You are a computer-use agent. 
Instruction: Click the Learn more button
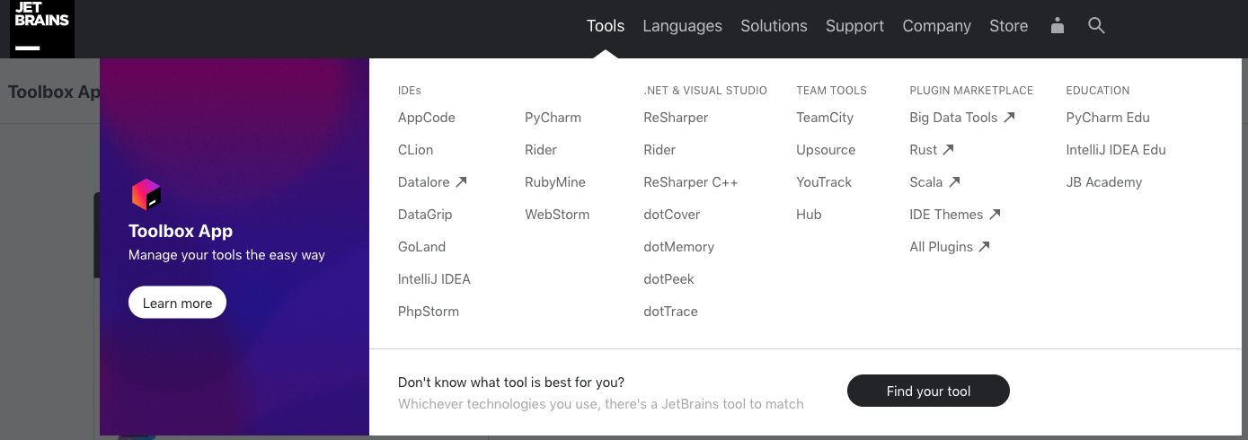pos(177,303)
